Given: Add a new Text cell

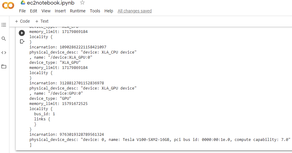Looking at the screenshot, I should [42, 21].
